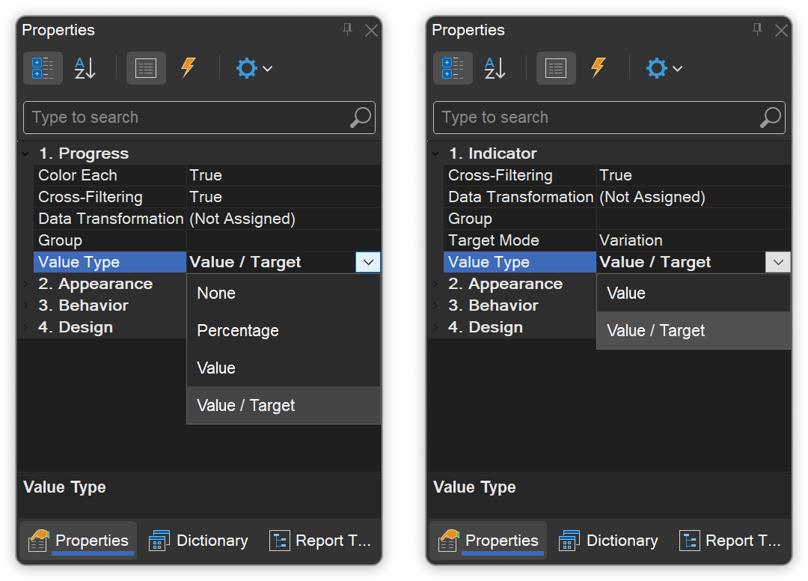This screenshot has width=808, height=581.
Task: Pin the left Properties panel
Action: coord(347,30)
